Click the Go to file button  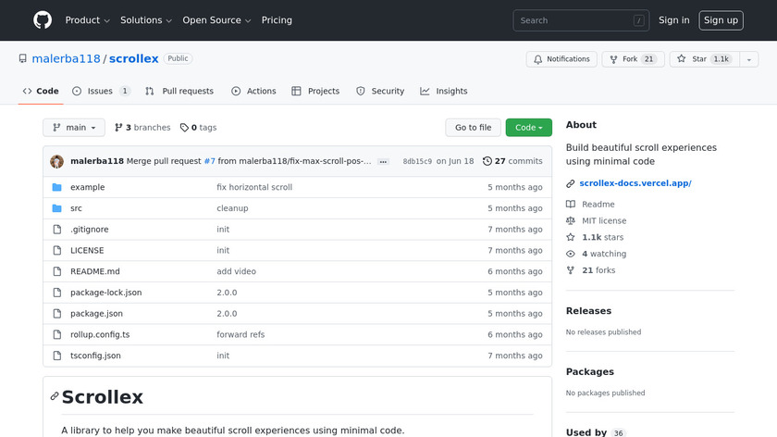(x=473, y=128)
